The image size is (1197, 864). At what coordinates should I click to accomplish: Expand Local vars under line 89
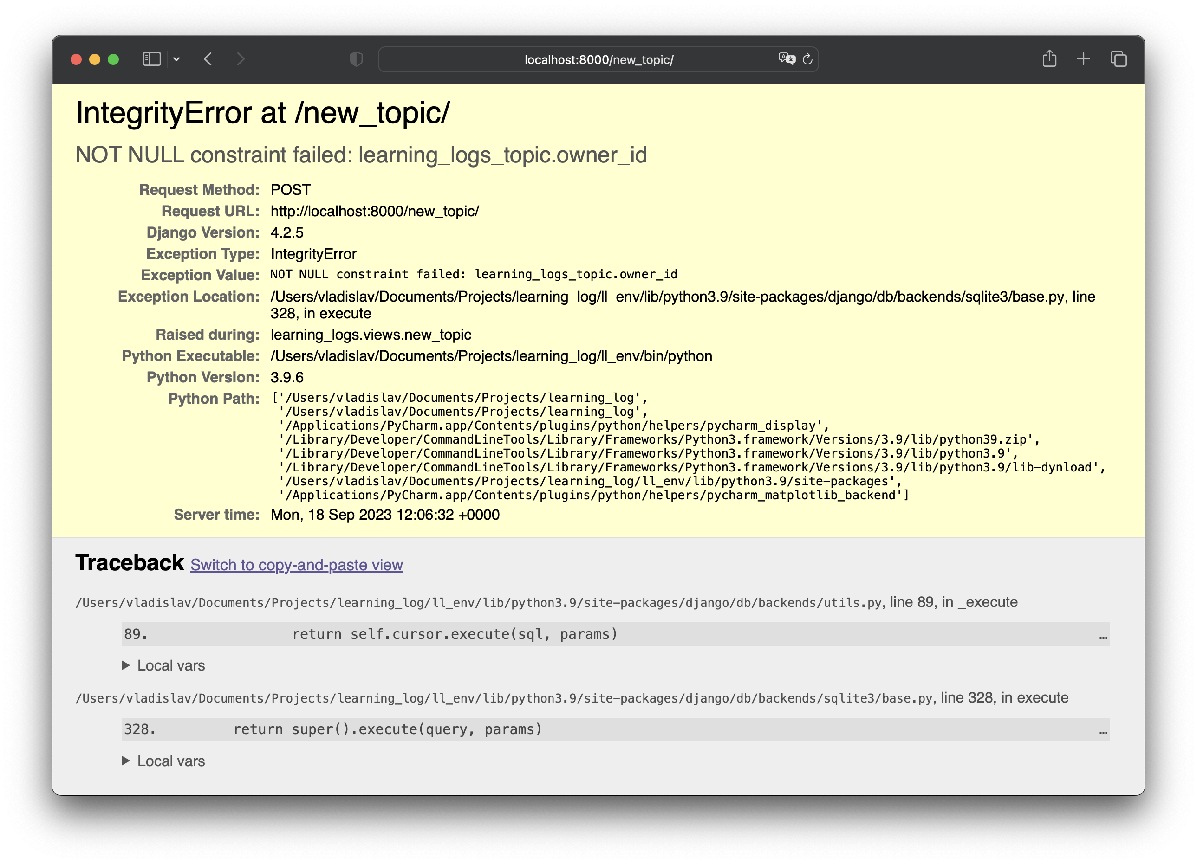(x=163, y=666)
